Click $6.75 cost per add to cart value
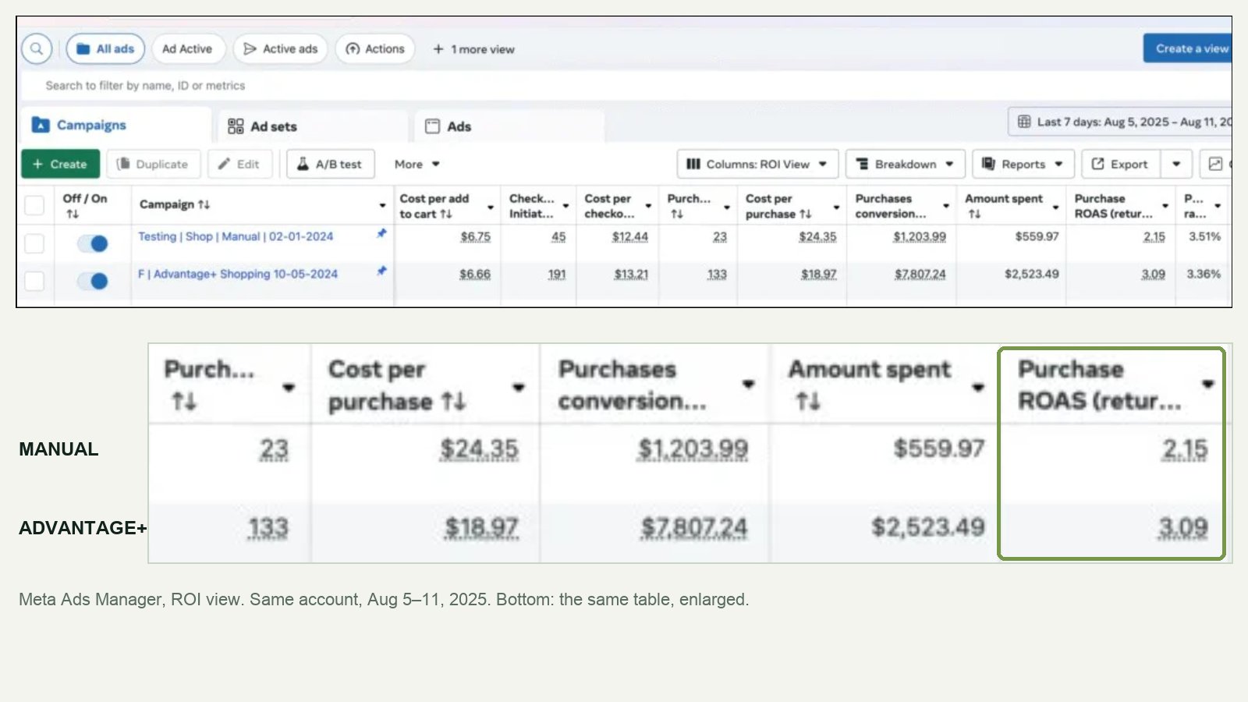 pos(475,236)
